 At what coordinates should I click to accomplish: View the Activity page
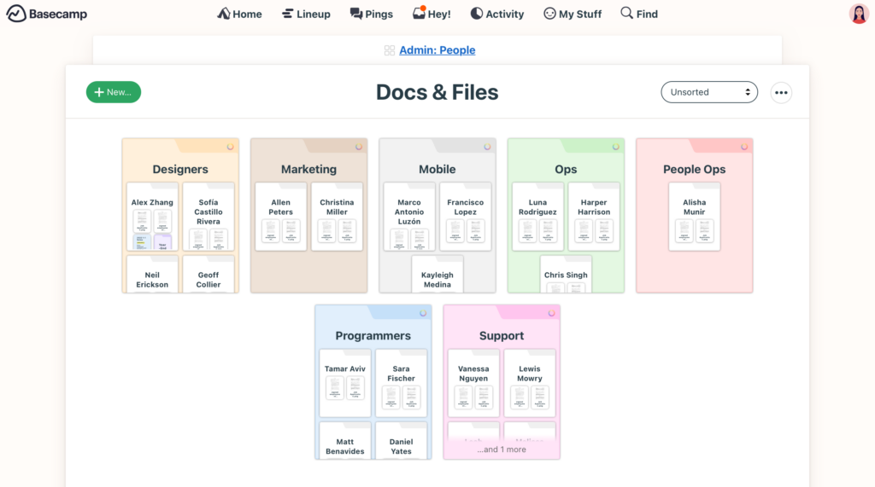pyautogui.click(x=496, y=14)
